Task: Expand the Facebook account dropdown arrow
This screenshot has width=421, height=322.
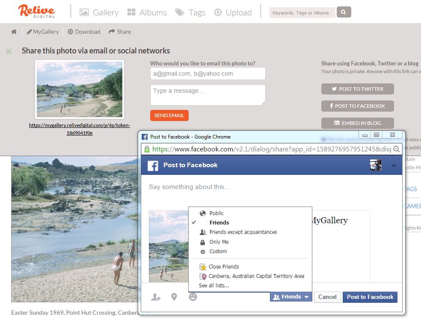Action: pos(394,166)
